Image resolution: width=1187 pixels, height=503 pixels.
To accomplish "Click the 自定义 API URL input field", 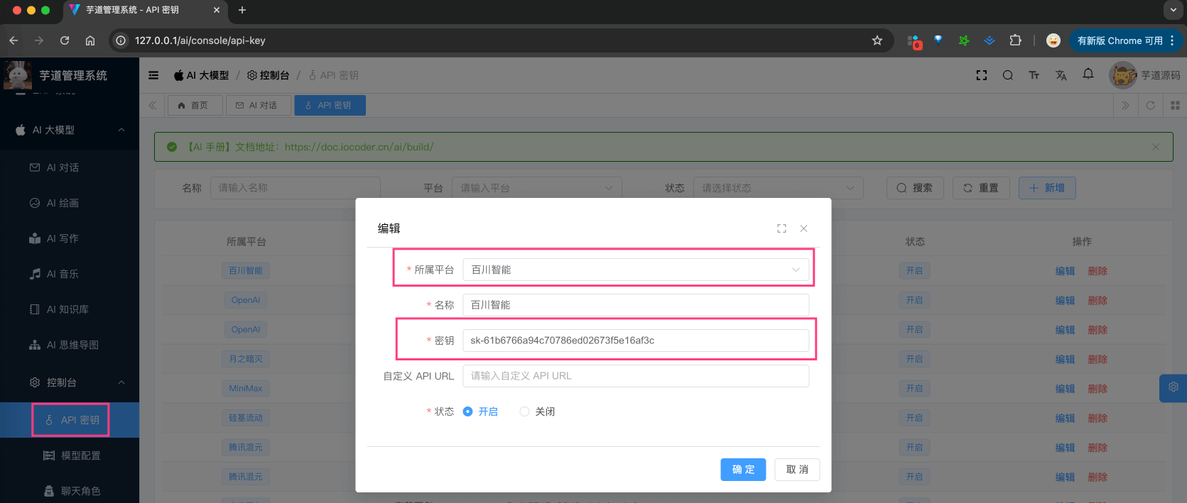I will click(x=636, y=376).
